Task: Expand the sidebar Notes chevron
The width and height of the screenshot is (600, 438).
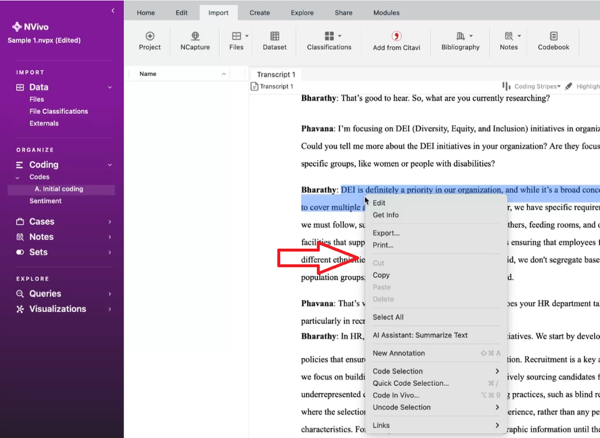Action: tap(110, 237)
